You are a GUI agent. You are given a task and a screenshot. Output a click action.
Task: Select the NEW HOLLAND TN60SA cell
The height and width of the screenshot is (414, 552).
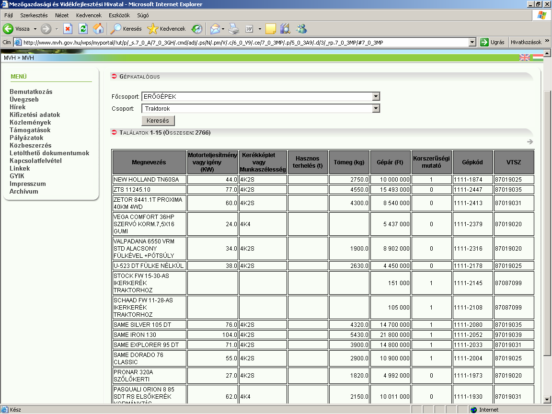coord(149,180)
